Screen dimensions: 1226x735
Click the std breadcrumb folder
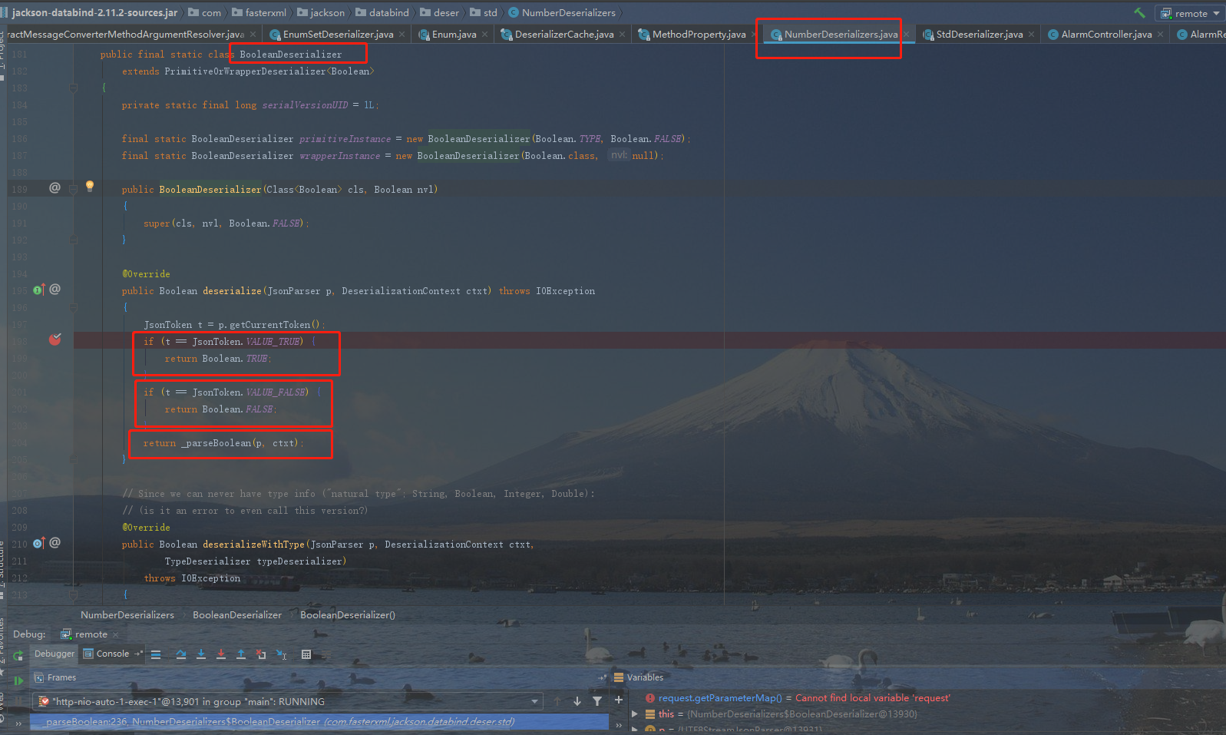pyautogui.click(x=484, y=12)
